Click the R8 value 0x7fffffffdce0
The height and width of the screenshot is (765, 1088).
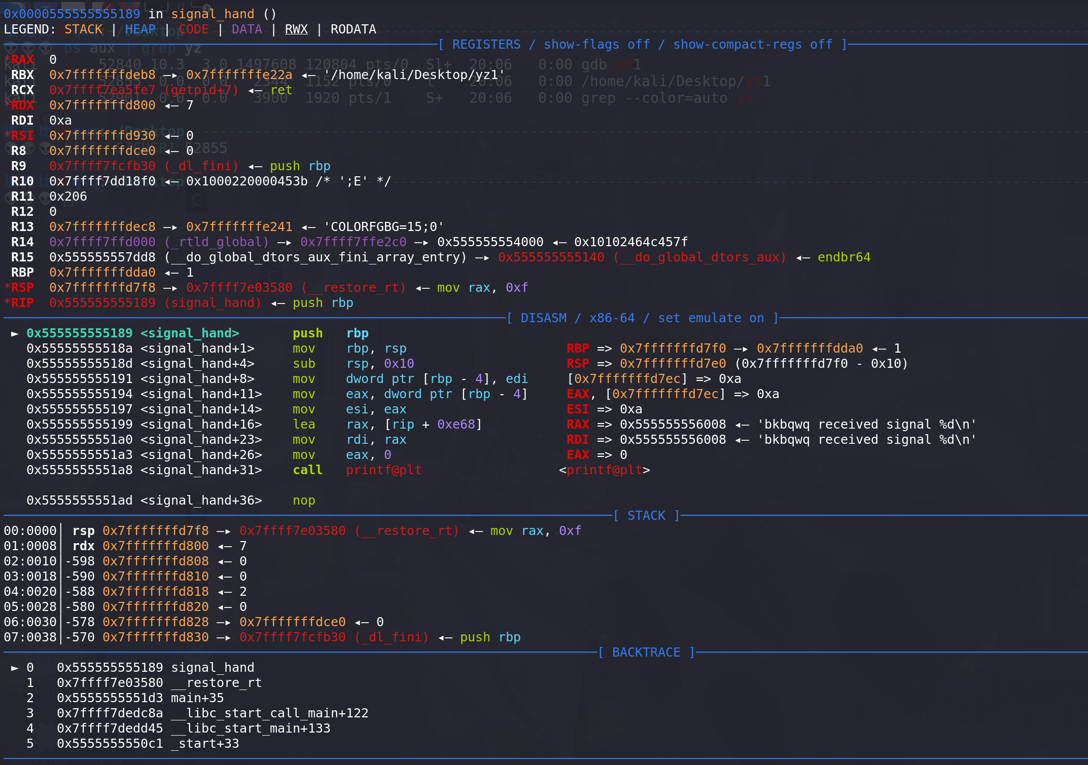pyautogui.click(x=102, y=151)
